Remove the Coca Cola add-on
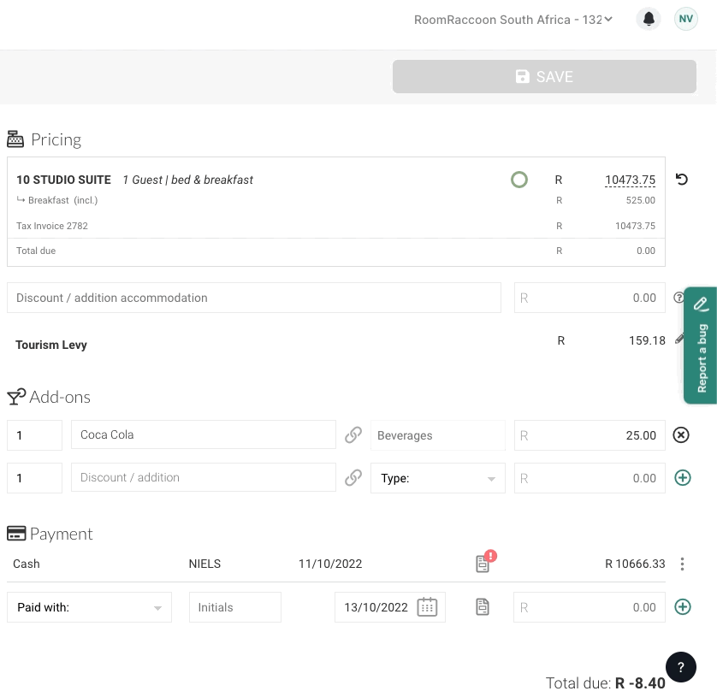This screenshot has height=697, width=717. tap(681, 434)
